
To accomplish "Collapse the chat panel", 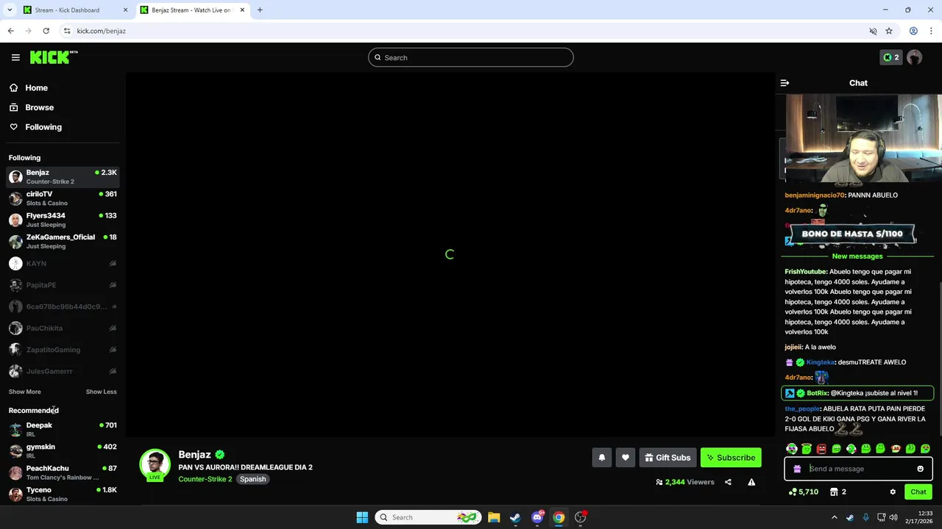I will 785,83.
